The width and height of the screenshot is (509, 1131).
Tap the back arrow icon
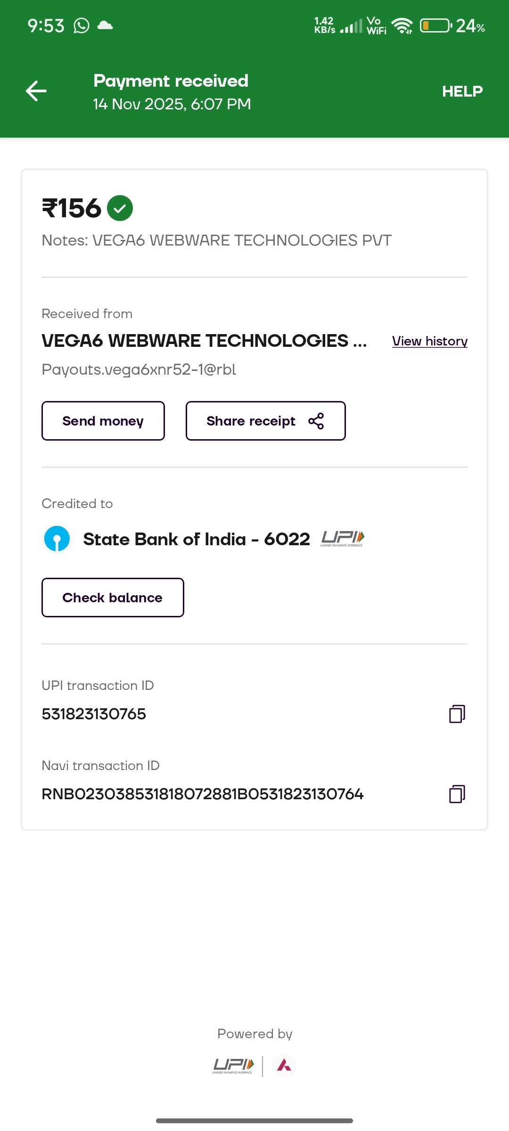(36, 91)
